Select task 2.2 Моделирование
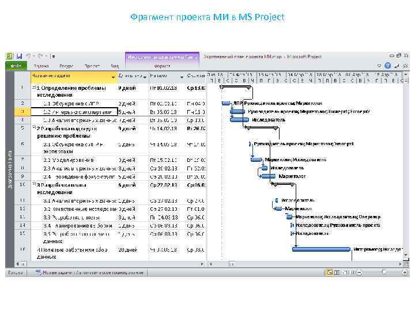The width and height of the screenshot is (415, 311). pyautogui.click(x=68, y=160)
